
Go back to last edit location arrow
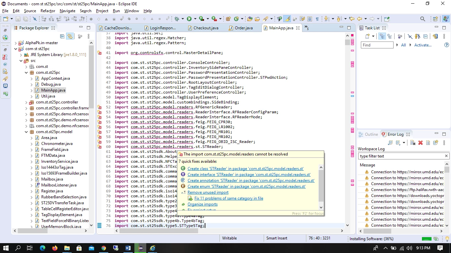(x=352, y=19)
